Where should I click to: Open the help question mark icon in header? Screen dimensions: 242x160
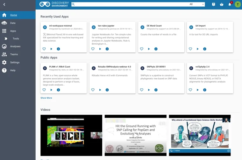[214, 4]
